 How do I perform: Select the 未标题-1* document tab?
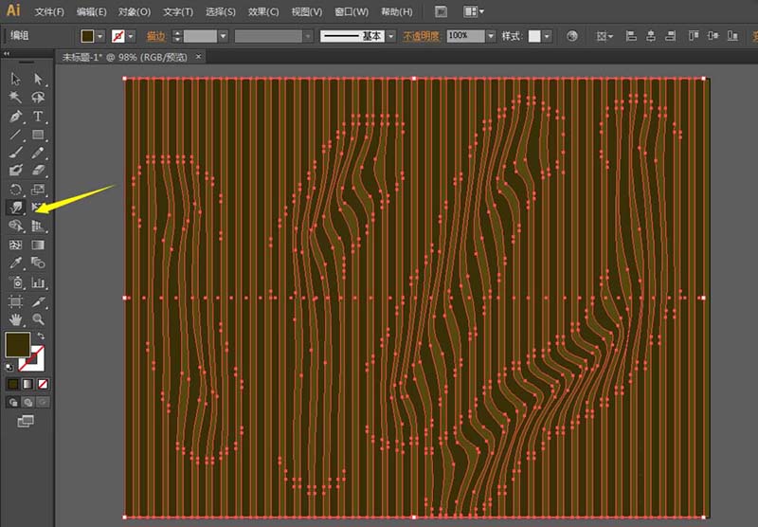click(x=124, y=57)
